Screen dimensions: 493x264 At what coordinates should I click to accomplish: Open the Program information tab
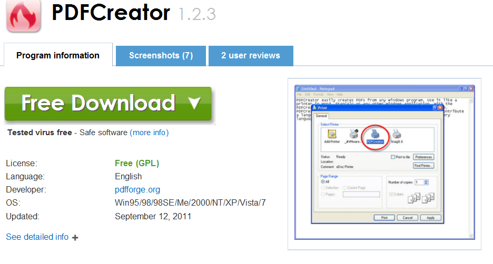tap(58, 55)
